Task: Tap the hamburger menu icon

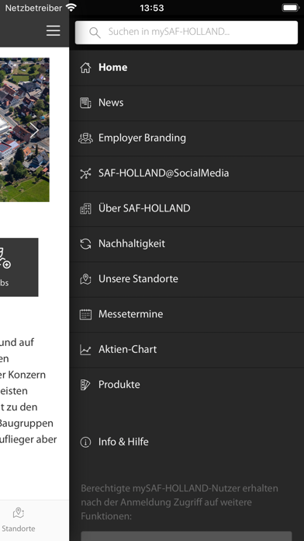Action: tap(54, 31)
